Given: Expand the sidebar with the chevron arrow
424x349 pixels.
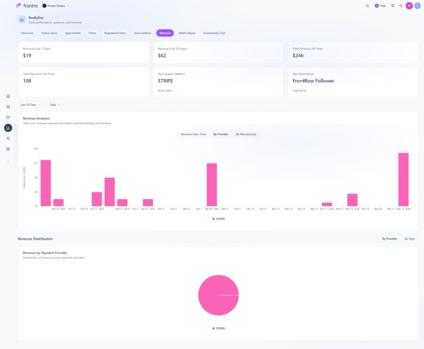Looking at the screenshot, I should [x=8, y=161].
